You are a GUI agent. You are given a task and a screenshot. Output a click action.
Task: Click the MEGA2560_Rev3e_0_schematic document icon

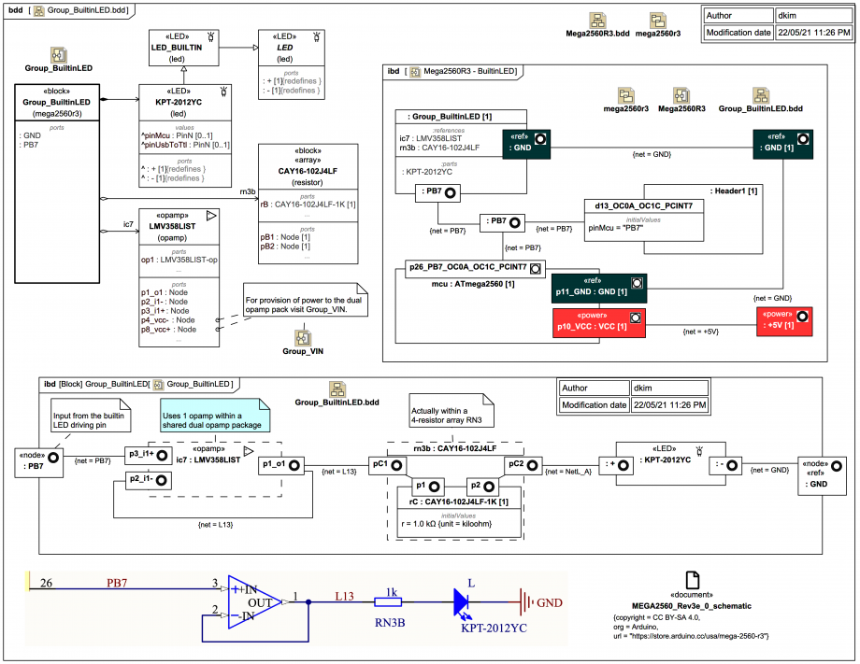click(693, 581)
